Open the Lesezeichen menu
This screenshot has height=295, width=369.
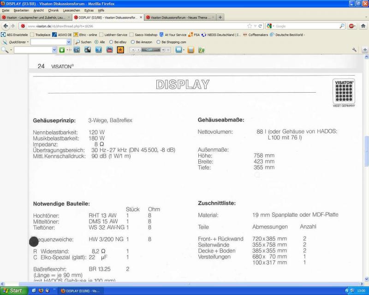click(71, 10)
